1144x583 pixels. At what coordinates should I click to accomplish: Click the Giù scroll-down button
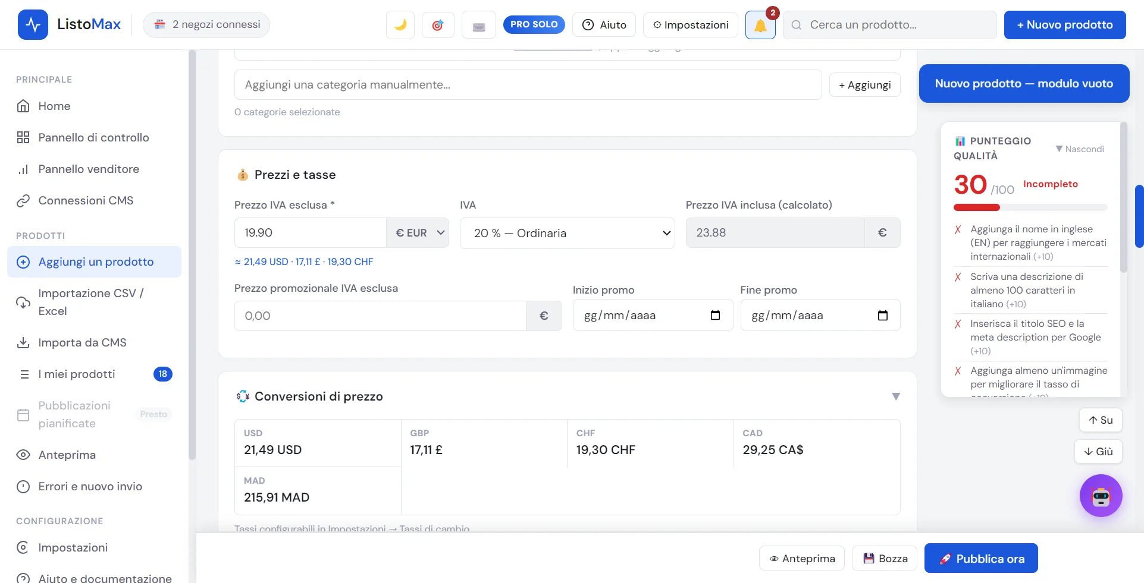(x=1098, y=452)
